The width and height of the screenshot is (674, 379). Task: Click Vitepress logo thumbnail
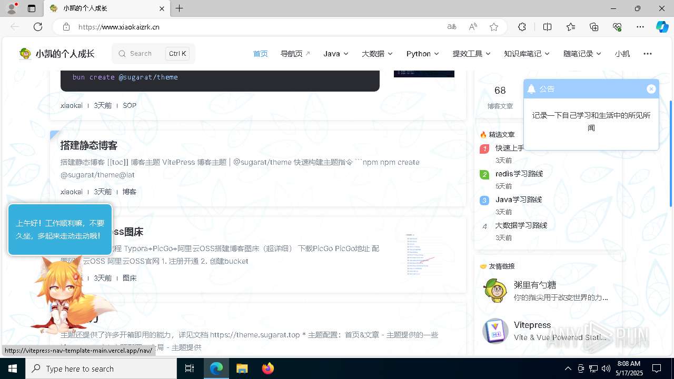pos(495,331)
